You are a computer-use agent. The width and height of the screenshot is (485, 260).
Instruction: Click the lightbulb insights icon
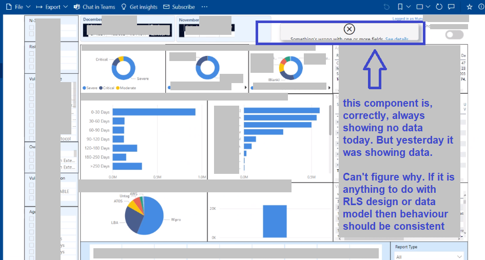[x=124, y=7]
